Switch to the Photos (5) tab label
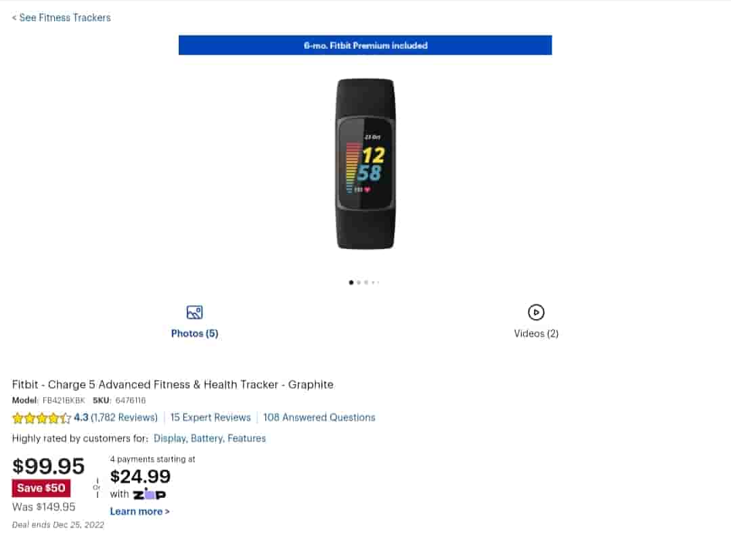The width and height of the screenshot is (731, 533). click(x=194, y=333)
